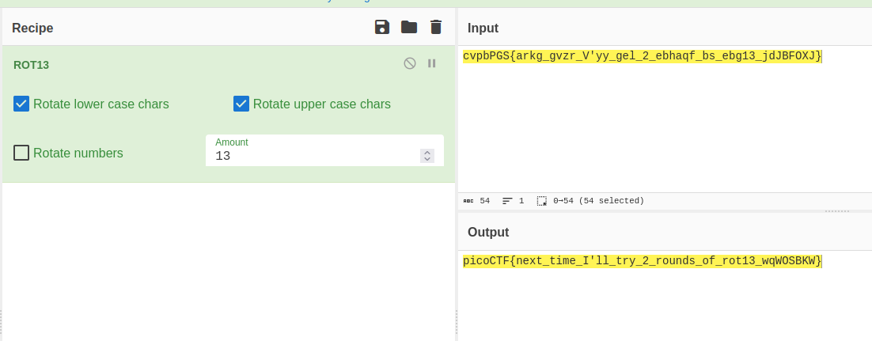Click the cvpbPGS ciphertext in the Input box
The height and width of the screenshot is (341, 872).
click(643, 56)
